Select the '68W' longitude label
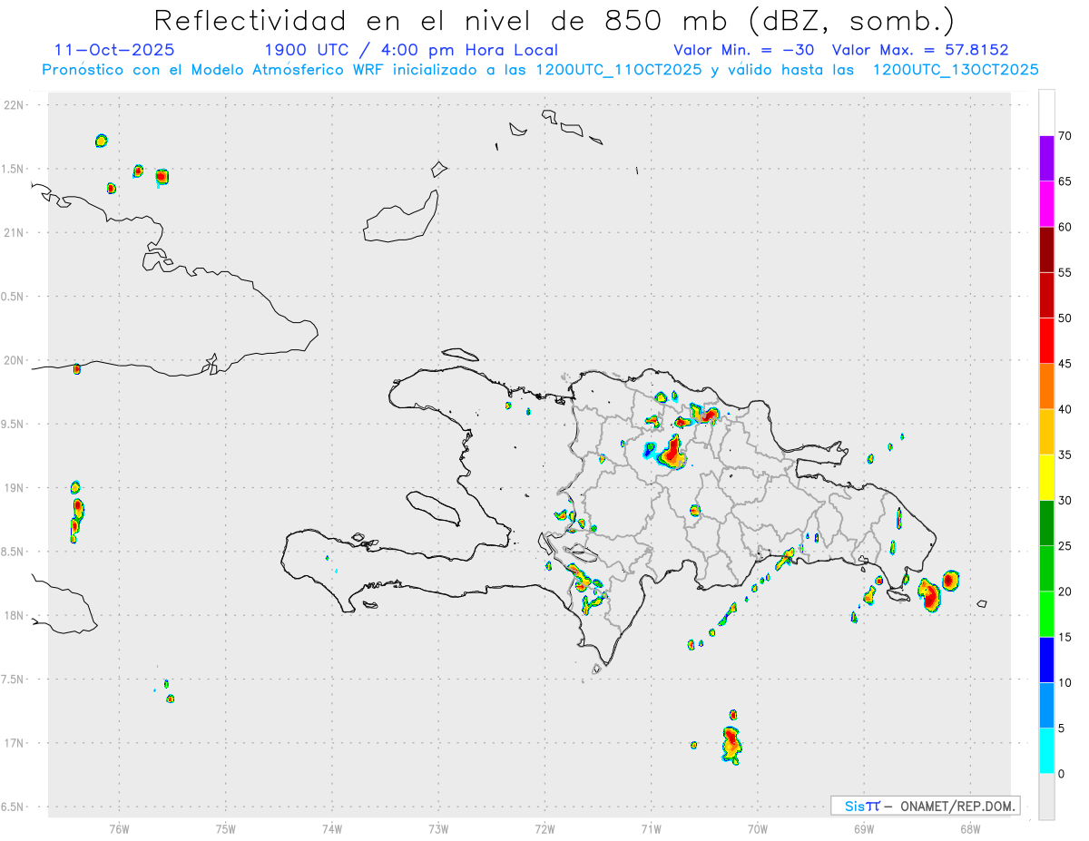This screenshot has width=1089, height=841. coord(970,827)
